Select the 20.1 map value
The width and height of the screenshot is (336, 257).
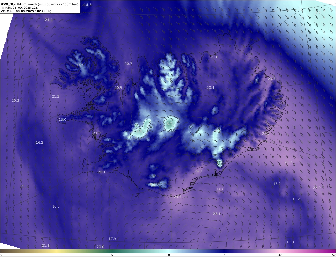pos(102,172)
